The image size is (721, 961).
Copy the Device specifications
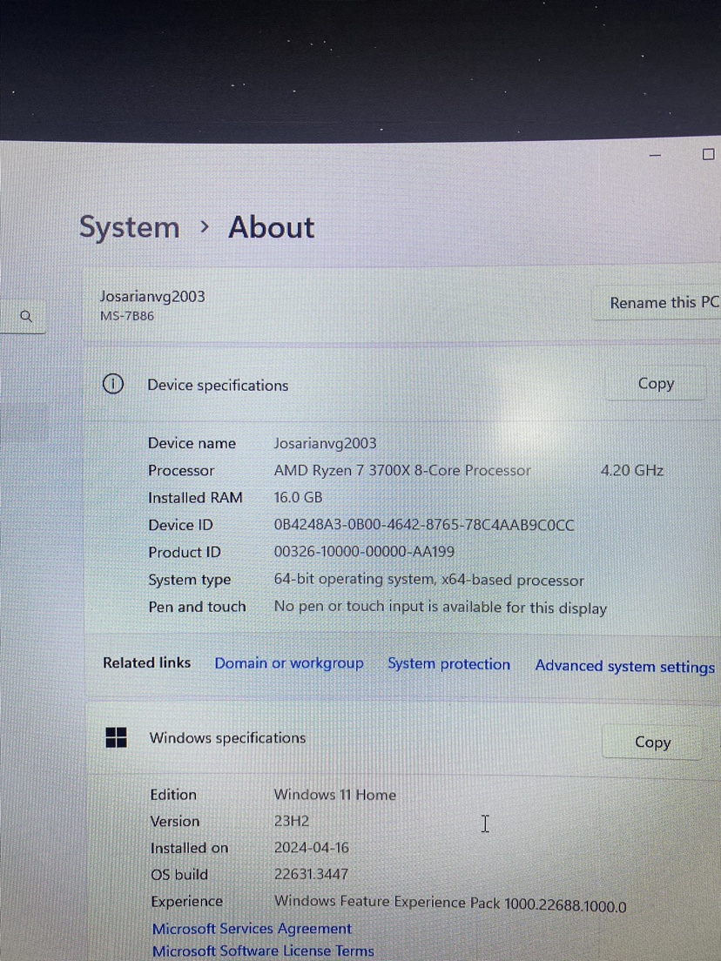[656, 384]
